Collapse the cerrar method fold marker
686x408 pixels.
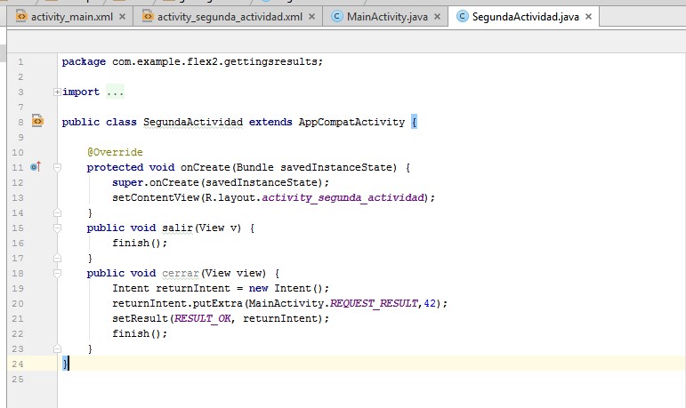pyautogui.click(x=57, y=273)
